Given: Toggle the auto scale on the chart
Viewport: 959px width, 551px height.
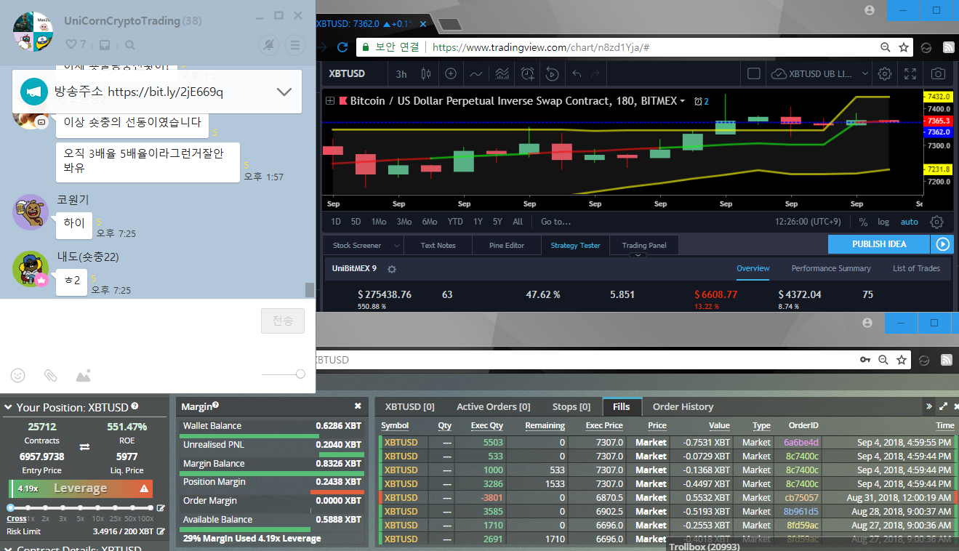Looking at the screenshot, I should coord(910,222).
